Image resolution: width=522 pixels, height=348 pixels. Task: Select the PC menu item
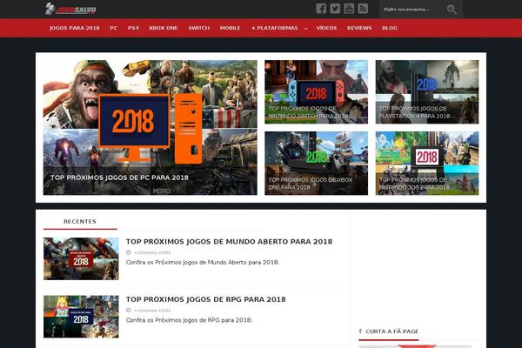[x=113, y=28]
